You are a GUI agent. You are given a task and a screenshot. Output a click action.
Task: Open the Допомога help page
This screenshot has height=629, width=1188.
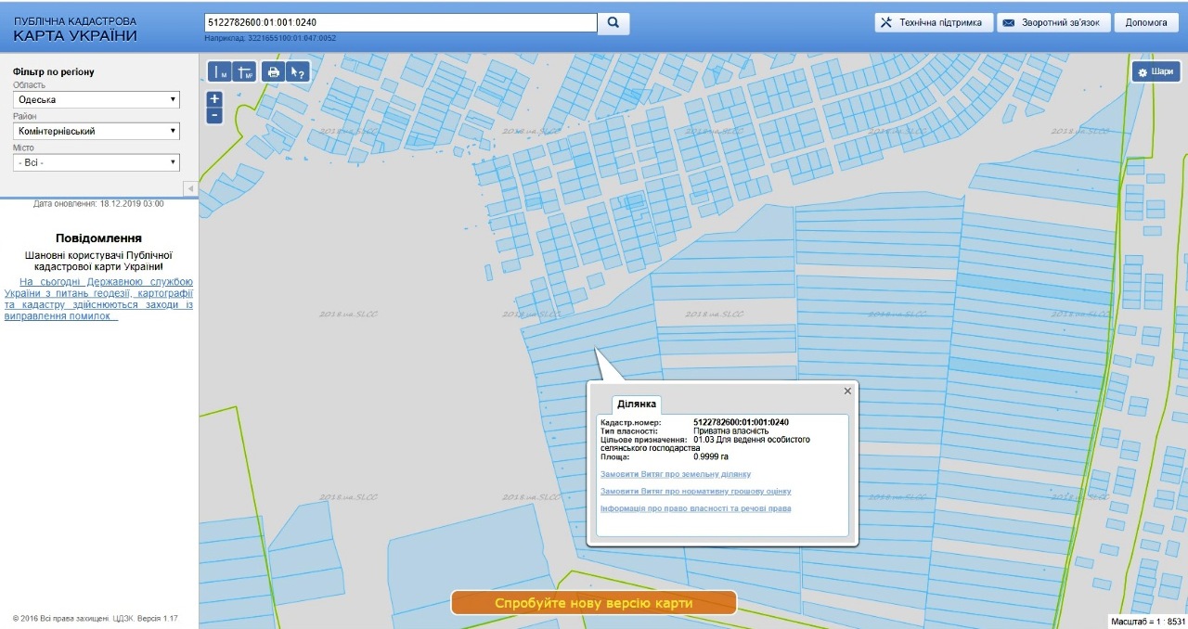coord(1146,23)
